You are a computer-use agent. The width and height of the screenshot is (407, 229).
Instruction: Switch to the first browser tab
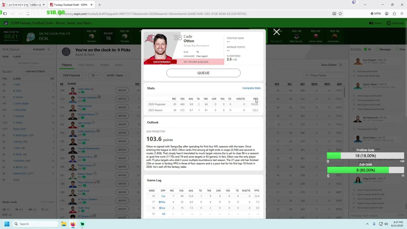coord(23,5)
